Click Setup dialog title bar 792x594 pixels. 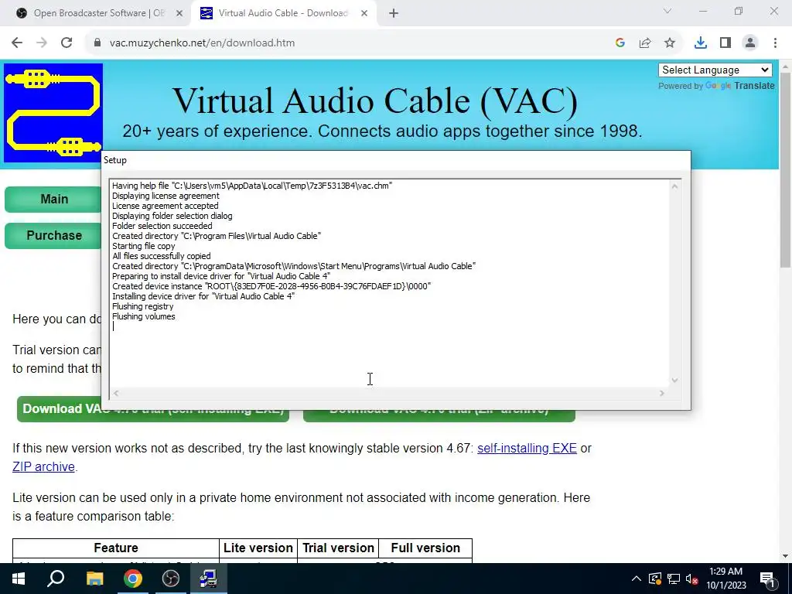click(396, 160)
